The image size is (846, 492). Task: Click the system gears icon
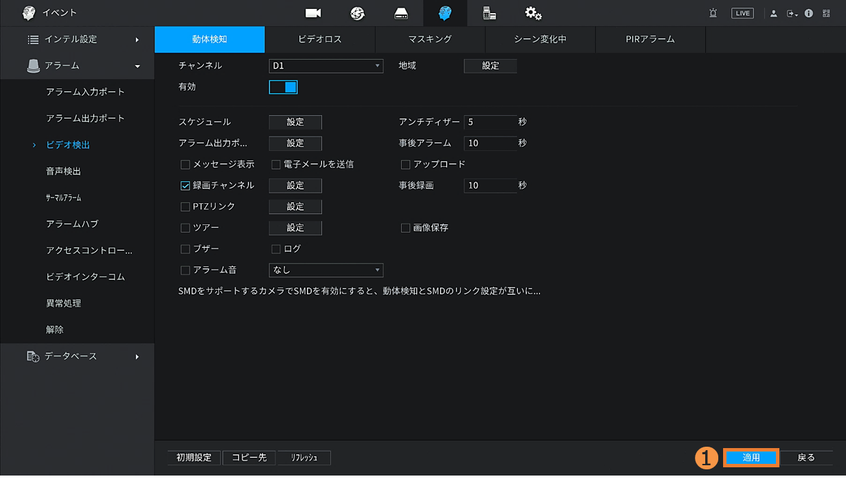click(533, 13)
